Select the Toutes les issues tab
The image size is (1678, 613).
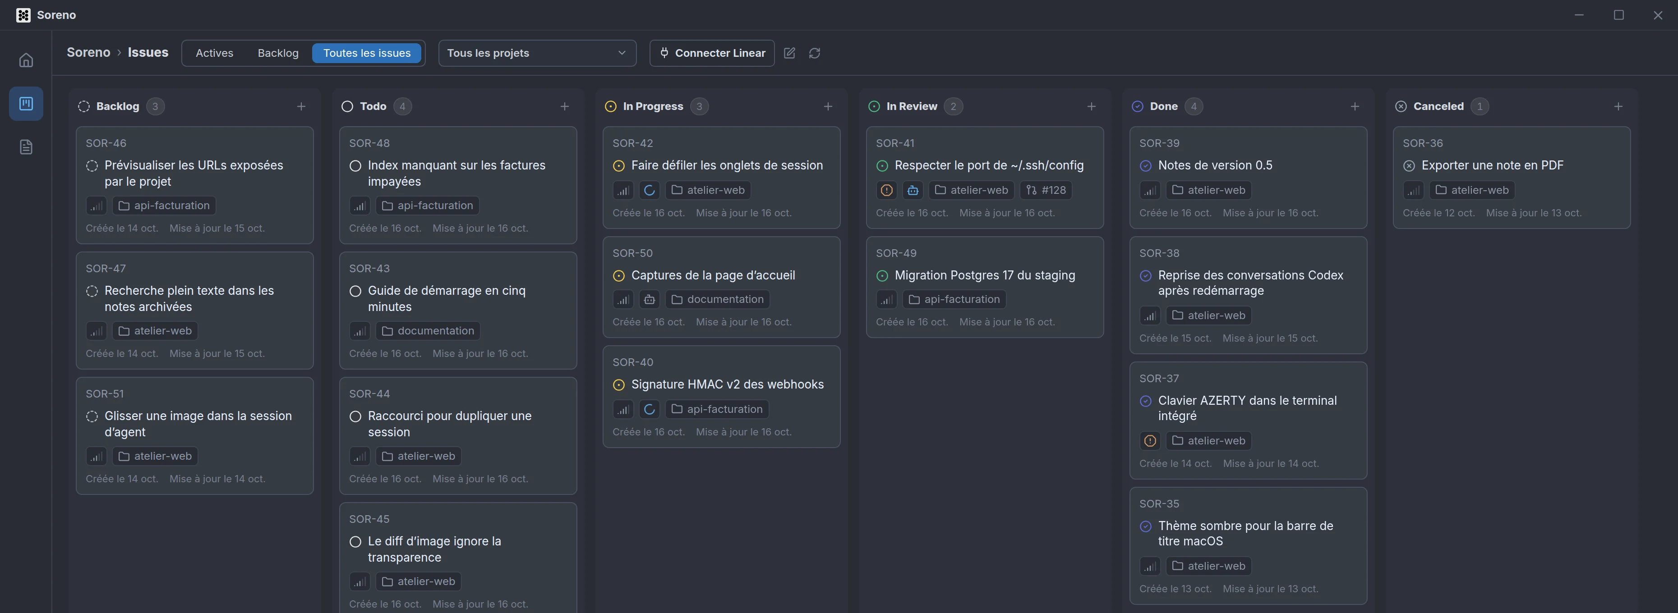pos(367,53)
